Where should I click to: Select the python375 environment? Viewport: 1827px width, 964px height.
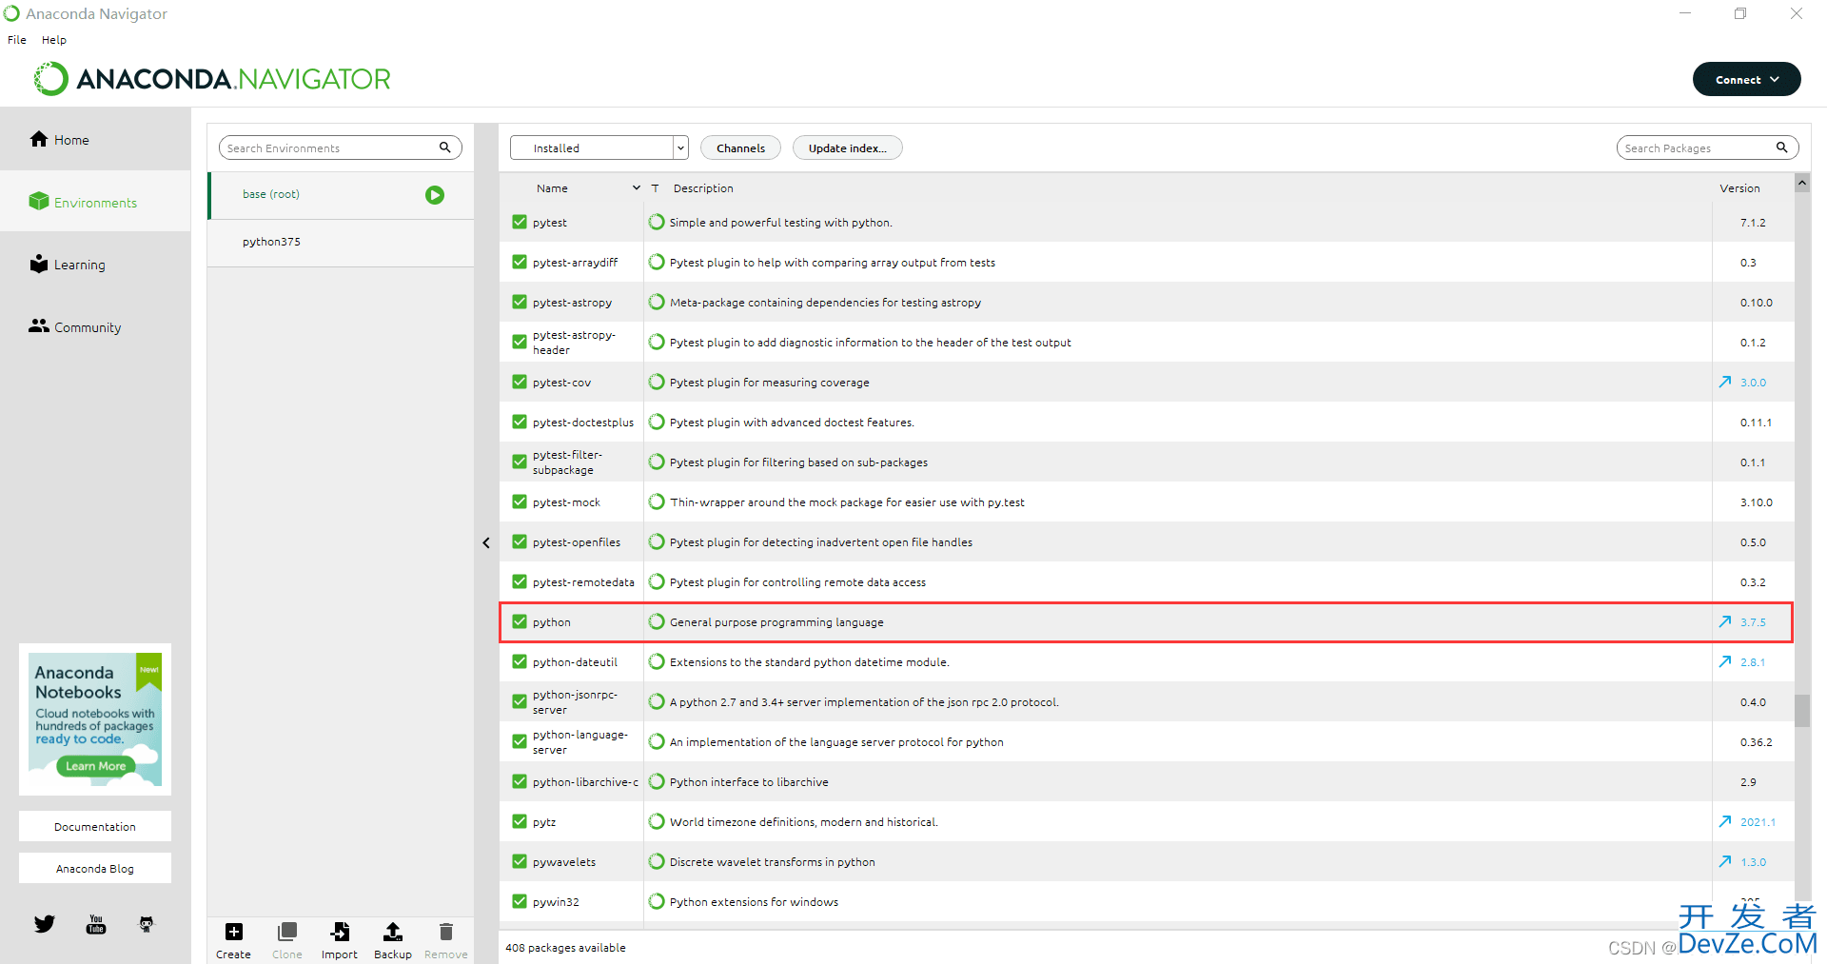[x=341, y=243]
